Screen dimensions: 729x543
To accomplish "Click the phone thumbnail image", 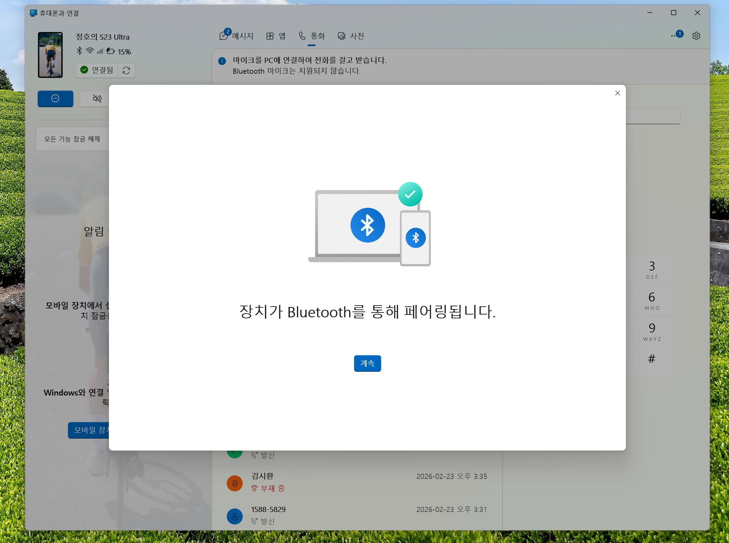I will pos(50,55).
